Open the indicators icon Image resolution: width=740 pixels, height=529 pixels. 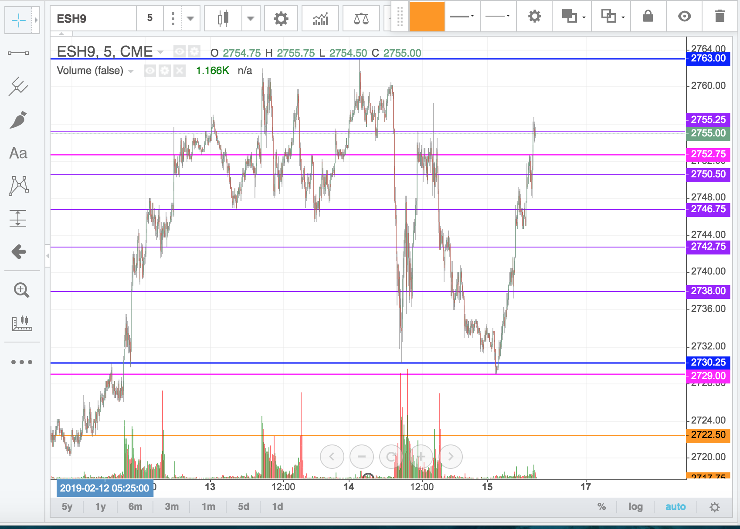tap(320, 18)
